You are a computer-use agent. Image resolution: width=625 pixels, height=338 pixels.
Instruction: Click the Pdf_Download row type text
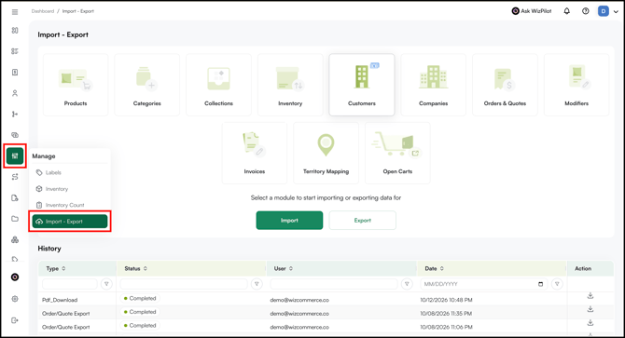click(60, 300)
